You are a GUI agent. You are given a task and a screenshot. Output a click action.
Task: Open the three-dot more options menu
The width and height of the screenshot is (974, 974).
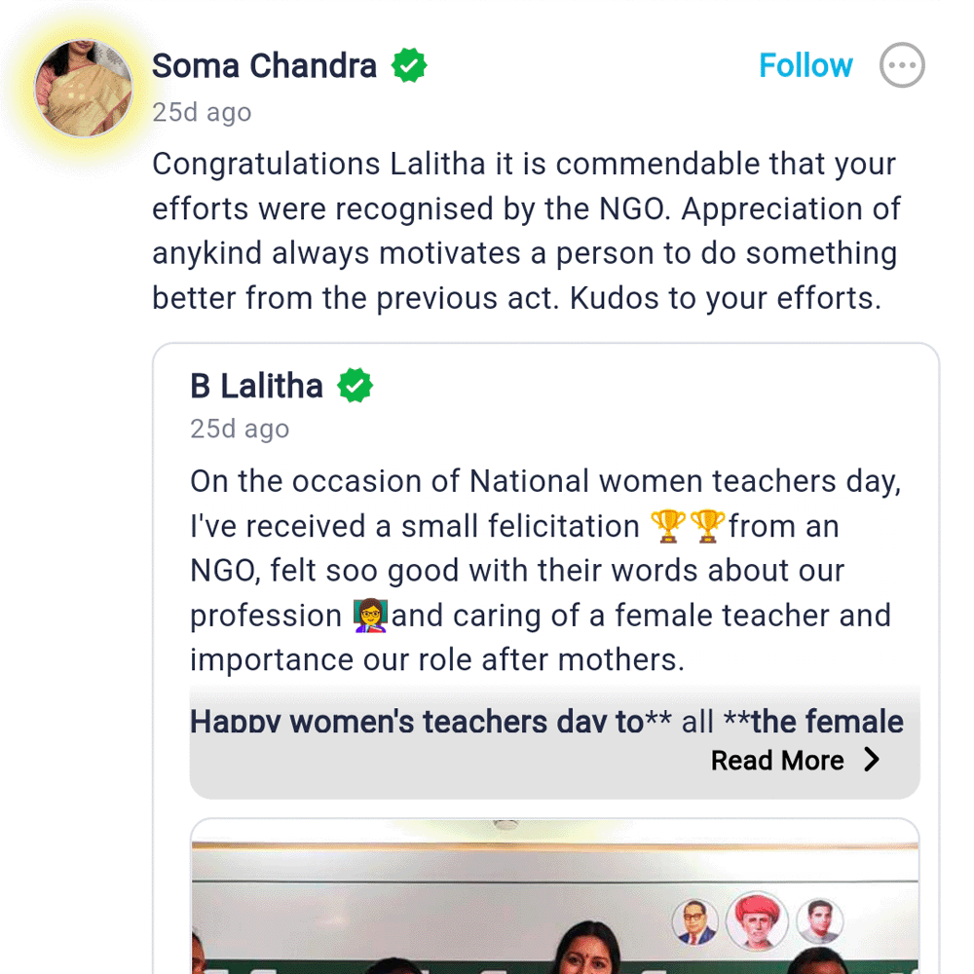[902, 66]
